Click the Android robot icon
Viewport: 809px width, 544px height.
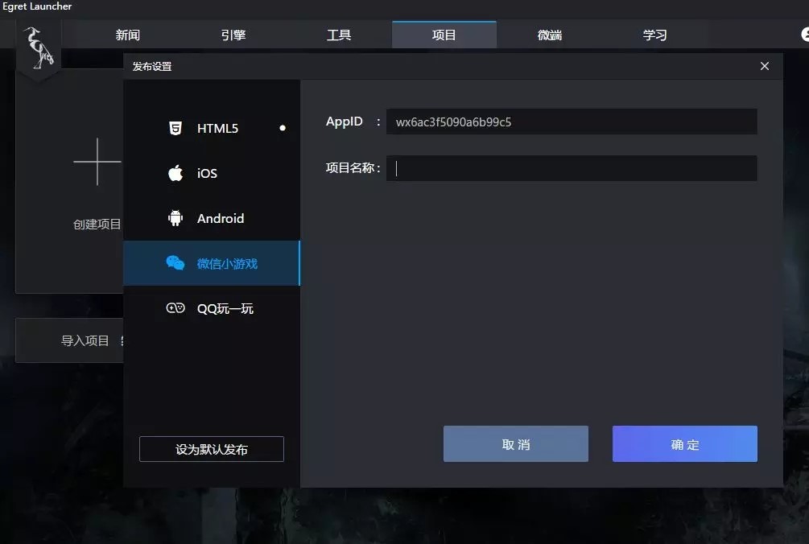(175, 218)
